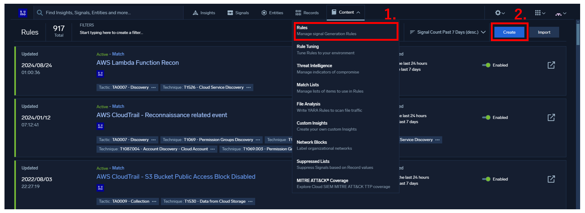Screen dimensions: 585x213
Task: Select Match Lists menu item
Action: [346, 88]
